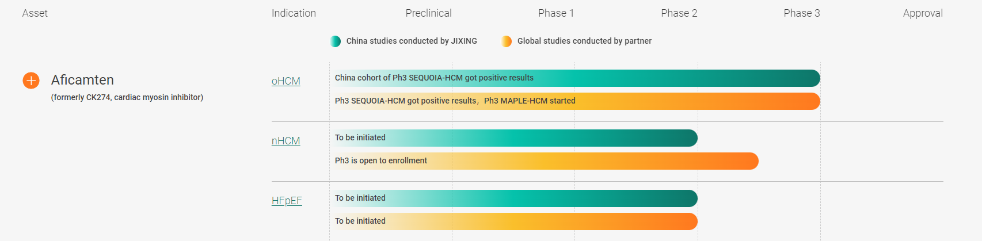982x241 pixels.
Task: Click the Asset column header
Action: coord(35,13)
